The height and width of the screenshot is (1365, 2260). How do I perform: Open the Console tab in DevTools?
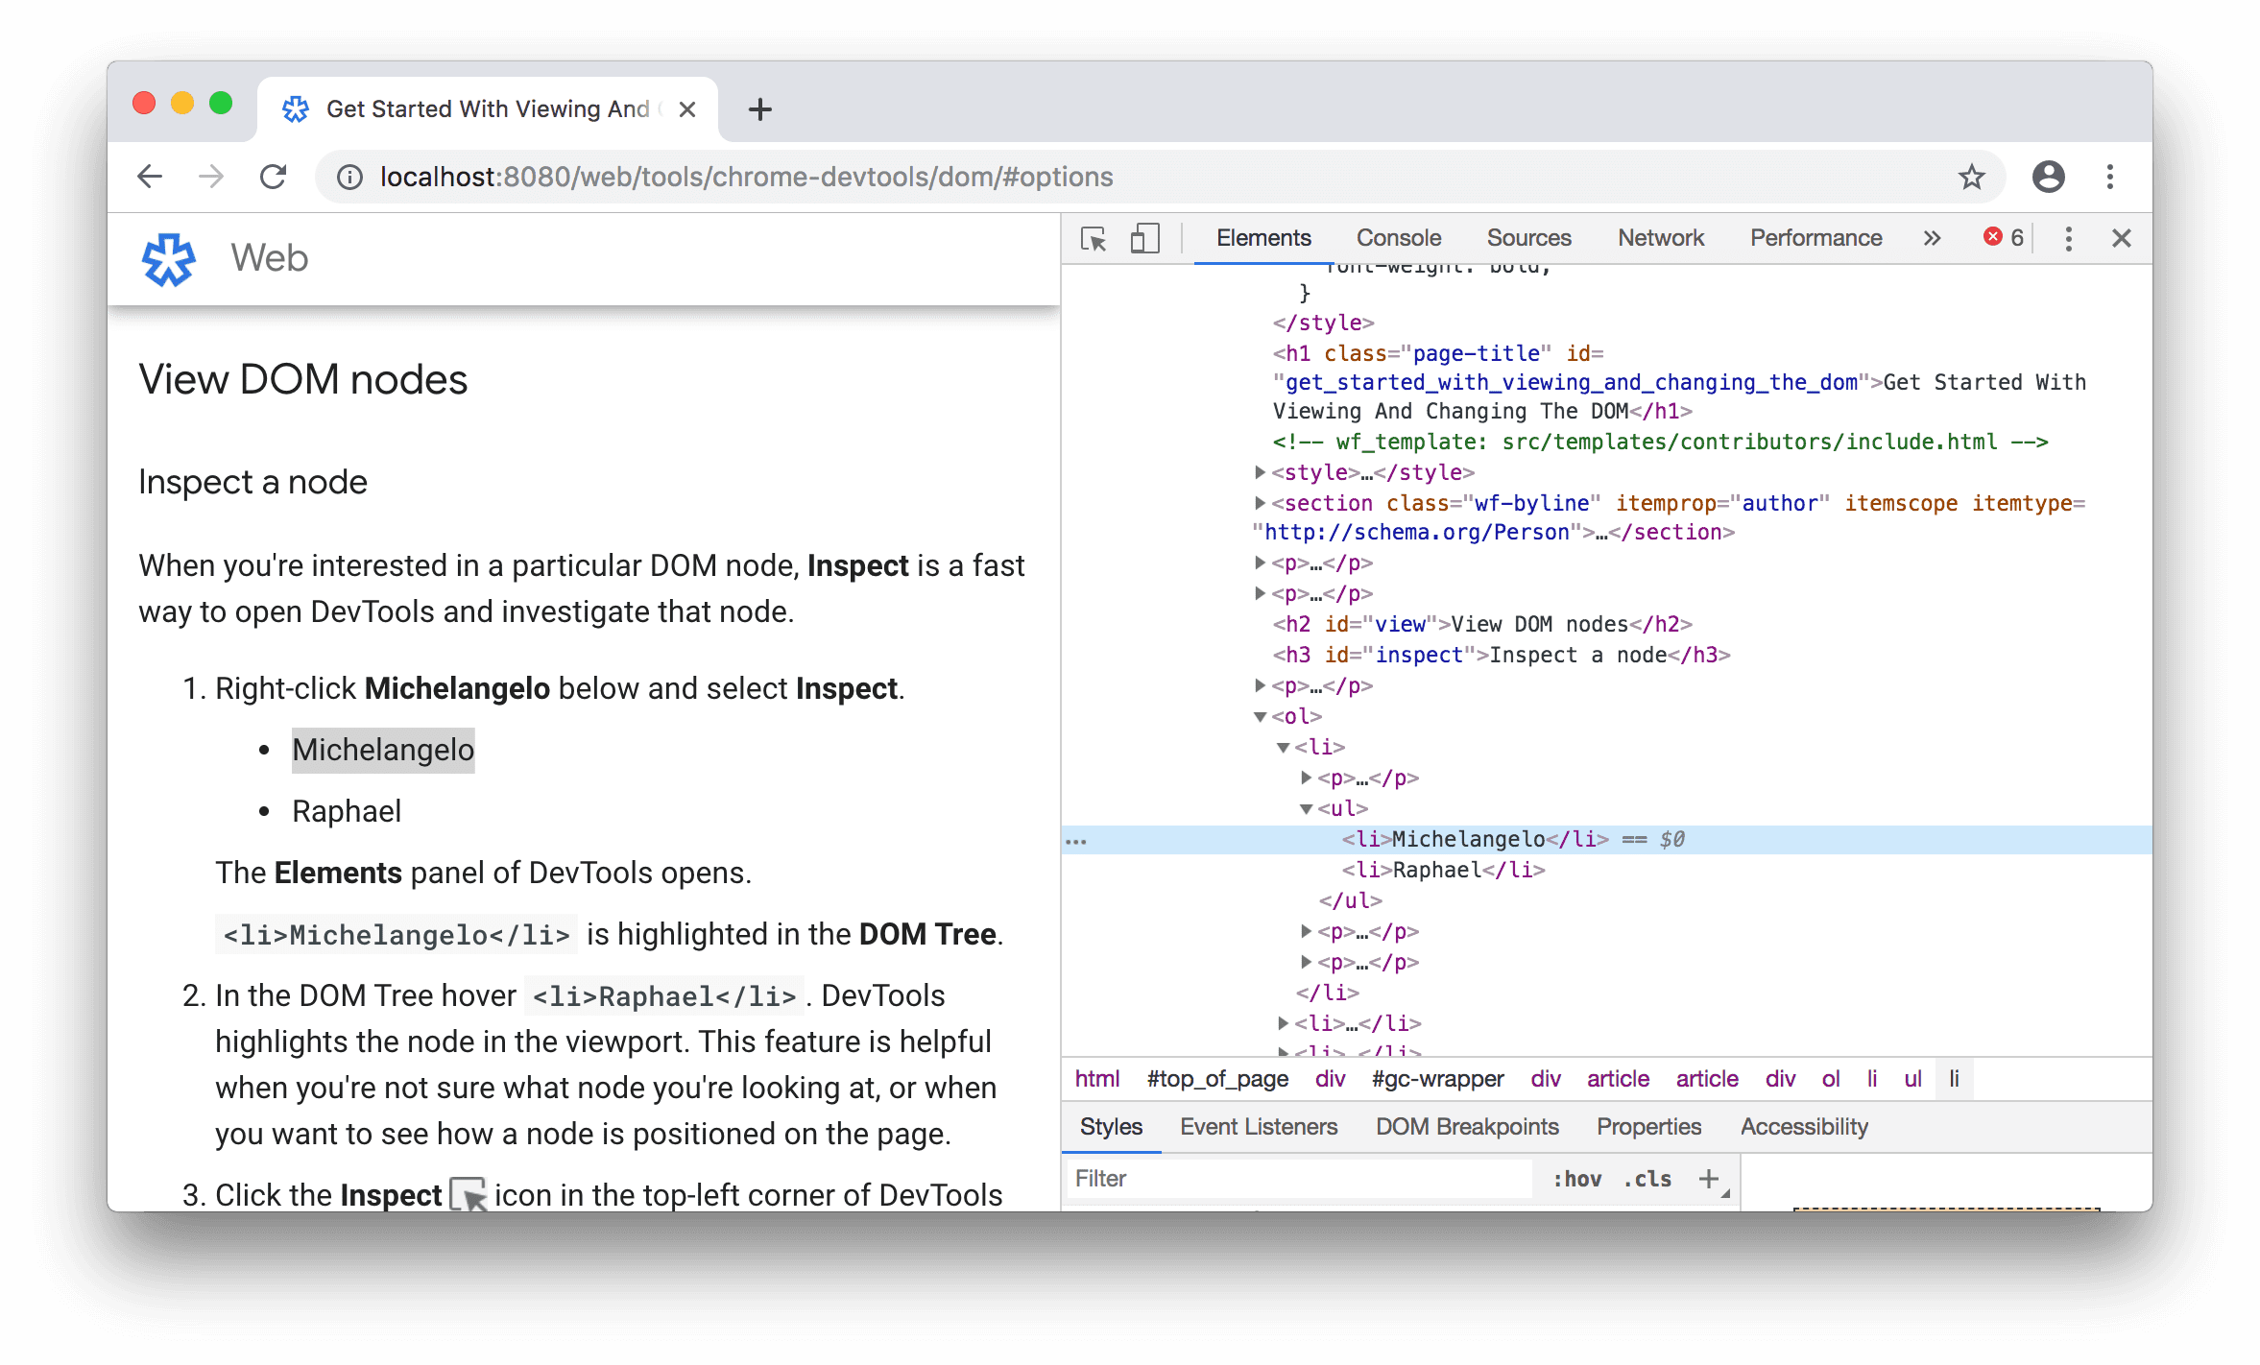click(1396, 237)
